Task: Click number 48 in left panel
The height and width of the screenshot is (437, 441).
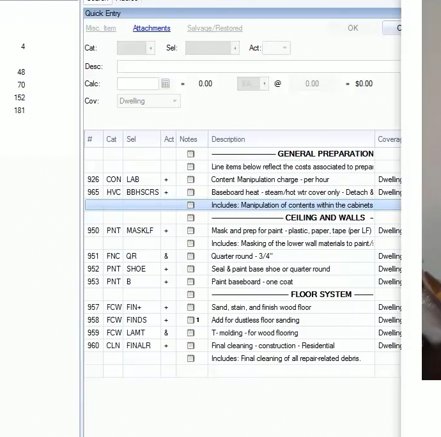Action: pos(21,72)
